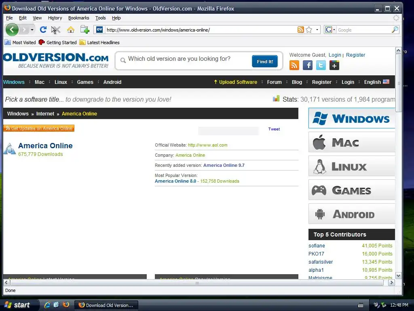The width and height of the screenshot is (414, 311).
Task: Click the OldVersion.com logo
Action: click(56, 60)
